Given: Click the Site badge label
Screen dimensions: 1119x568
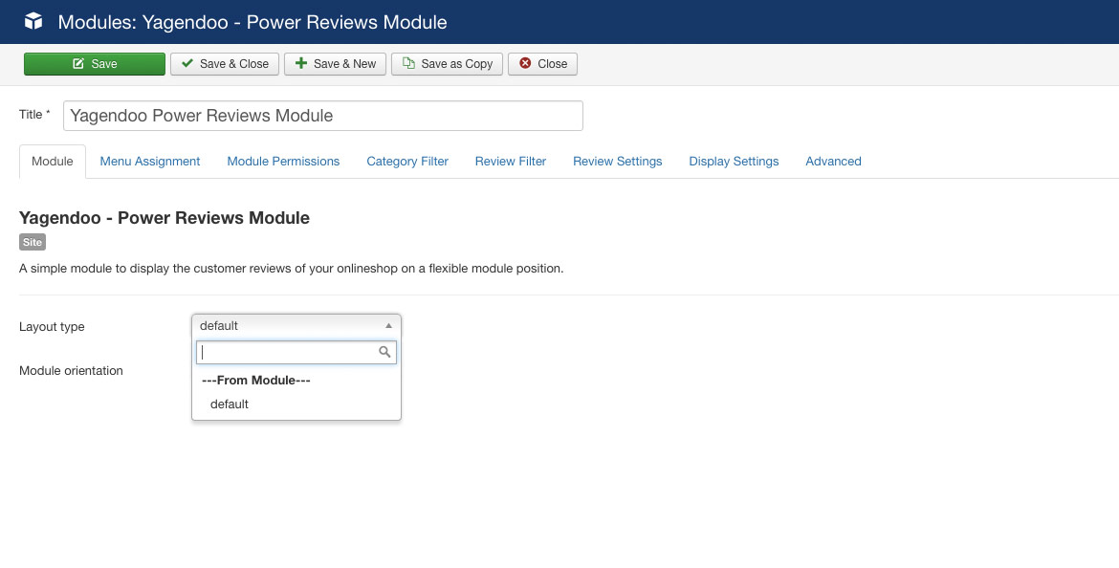Looking at the screenshot, I should (33, 242).
